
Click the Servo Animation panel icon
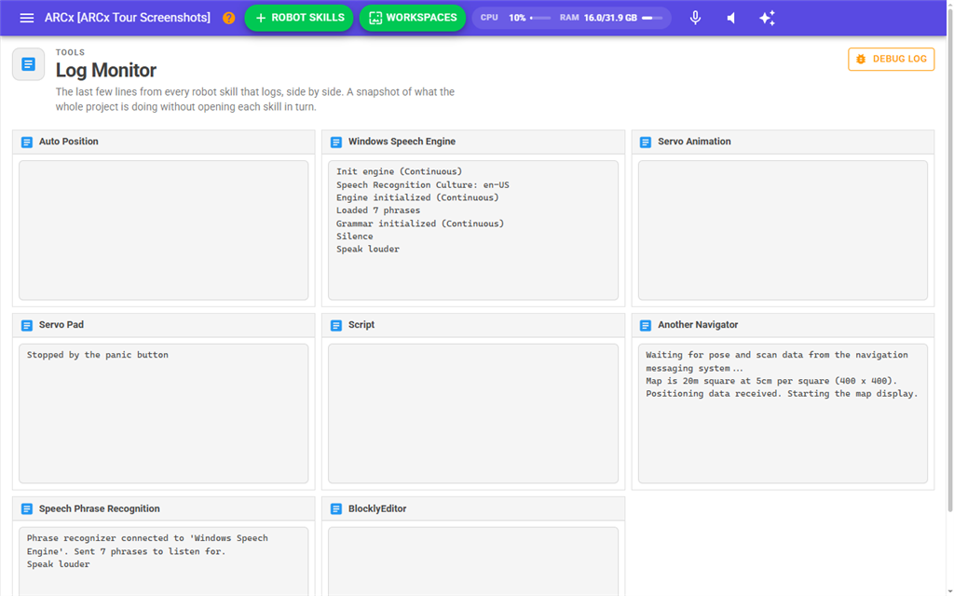(x=646, y=142)
